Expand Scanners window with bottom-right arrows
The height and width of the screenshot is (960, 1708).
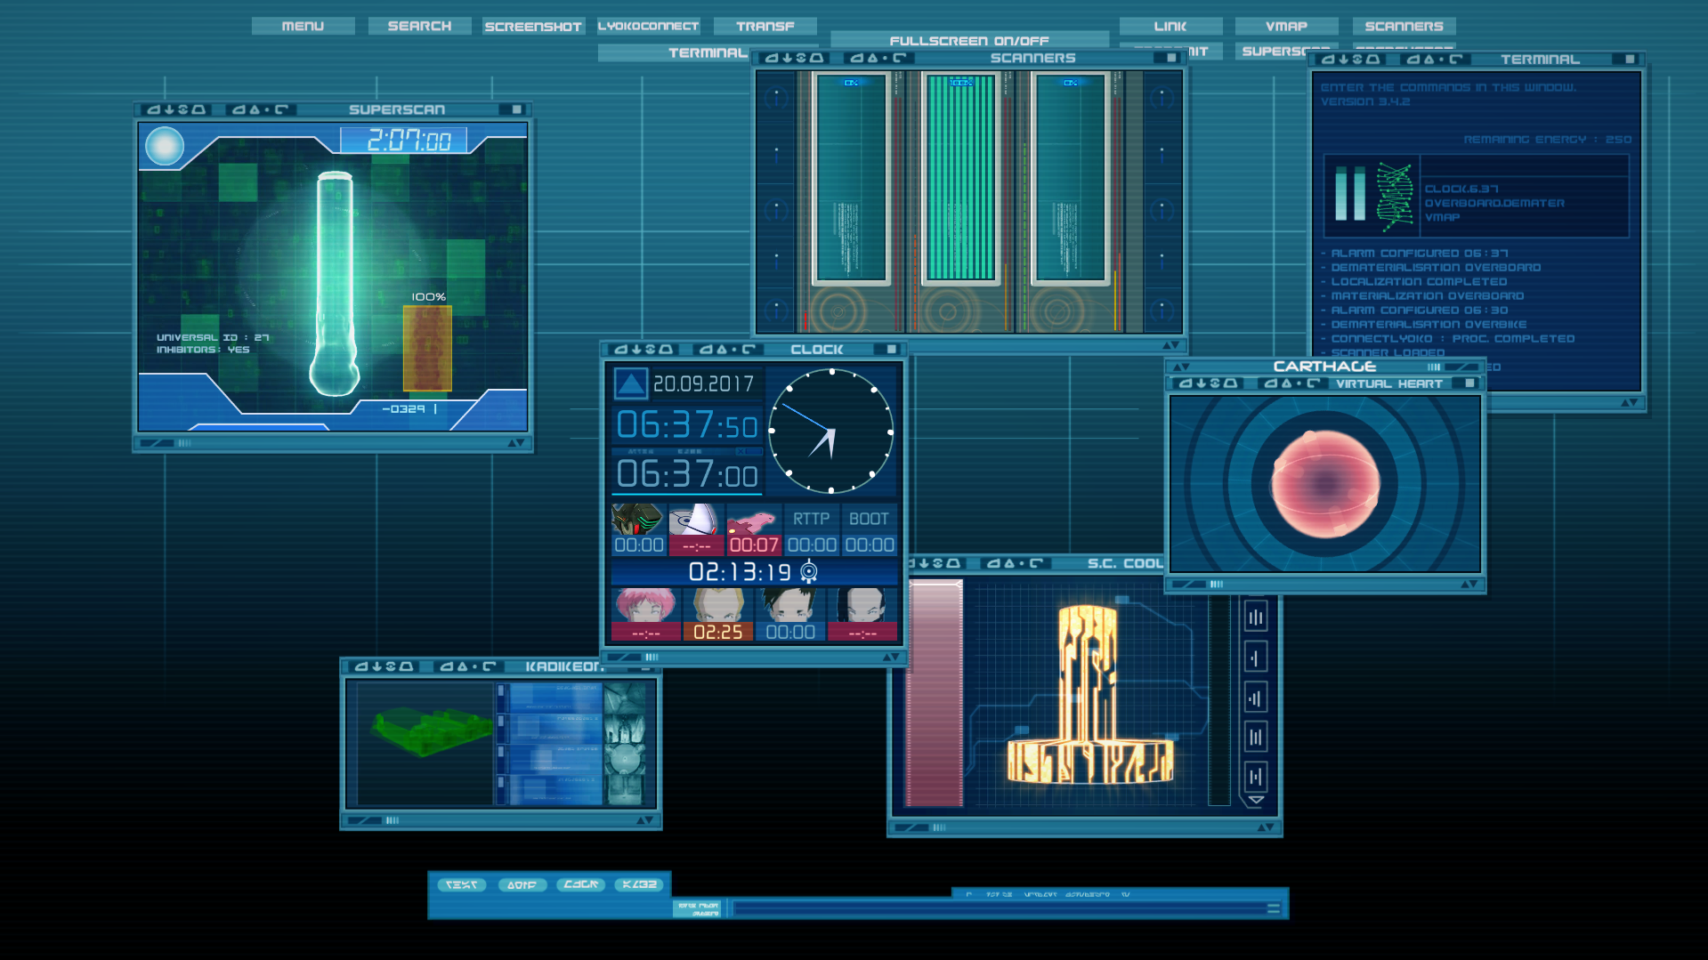1171,345
